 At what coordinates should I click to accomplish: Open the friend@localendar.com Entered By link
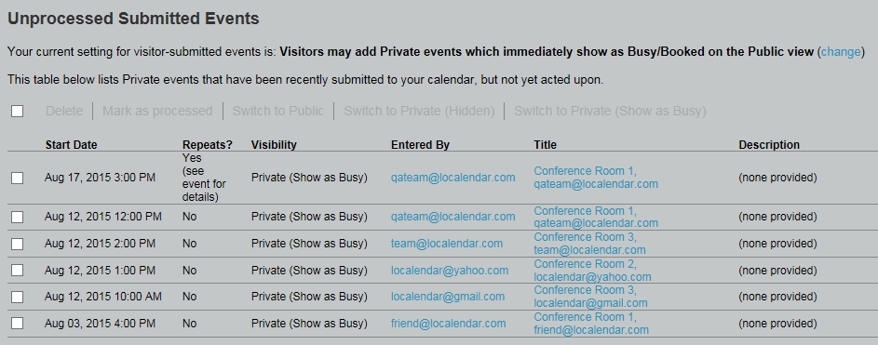click(449, 324)
